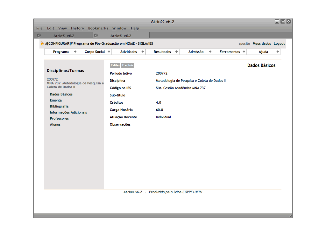Close the first Atrio v6.2 tab
326x236 pixels.
tap(39, 36)
